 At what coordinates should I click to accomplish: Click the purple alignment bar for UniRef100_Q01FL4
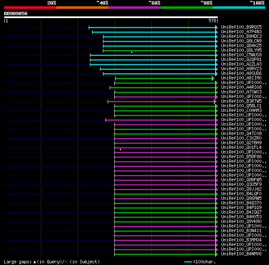pyautogui.click(x=165, y=148)
